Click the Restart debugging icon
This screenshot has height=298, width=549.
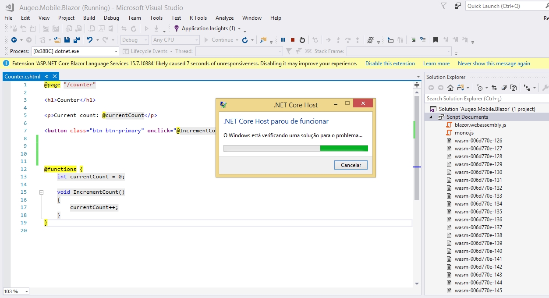click(x=302, y=40)
